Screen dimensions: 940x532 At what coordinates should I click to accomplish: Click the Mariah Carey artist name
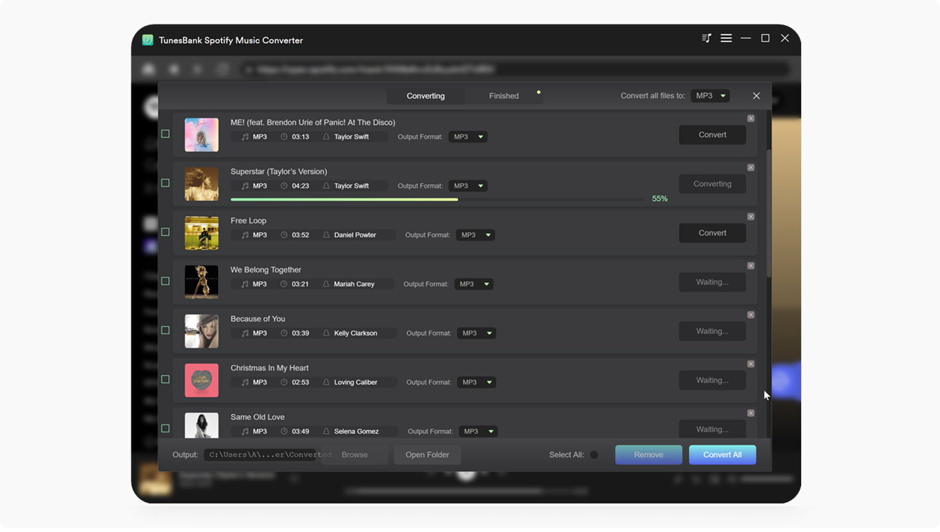click(x=354, y=284)
